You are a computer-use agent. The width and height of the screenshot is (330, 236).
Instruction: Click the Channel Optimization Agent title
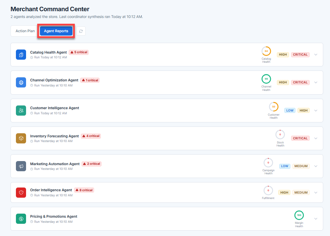click(x=54, y=80)
